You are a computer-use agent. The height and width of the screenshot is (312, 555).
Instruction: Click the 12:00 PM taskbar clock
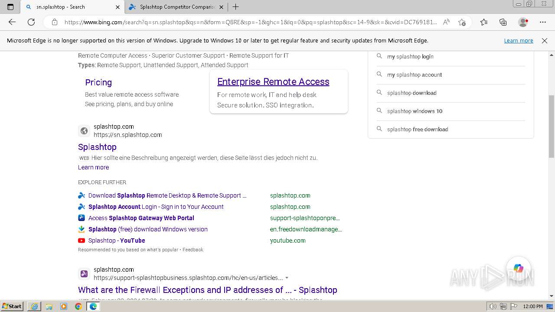pos(533,306)
